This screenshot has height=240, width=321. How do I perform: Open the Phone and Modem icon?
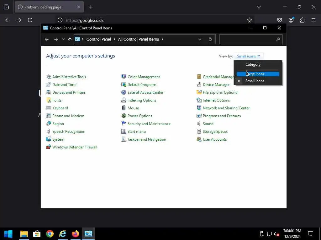coord(49,116)
